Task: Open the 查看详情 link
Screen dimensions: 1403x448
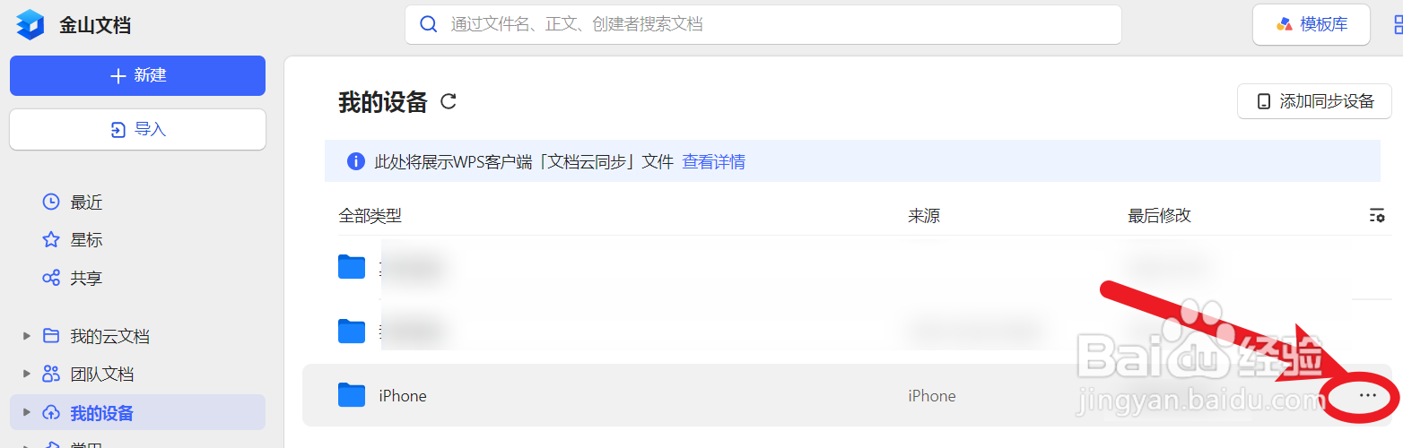Action: click(714, 162)
